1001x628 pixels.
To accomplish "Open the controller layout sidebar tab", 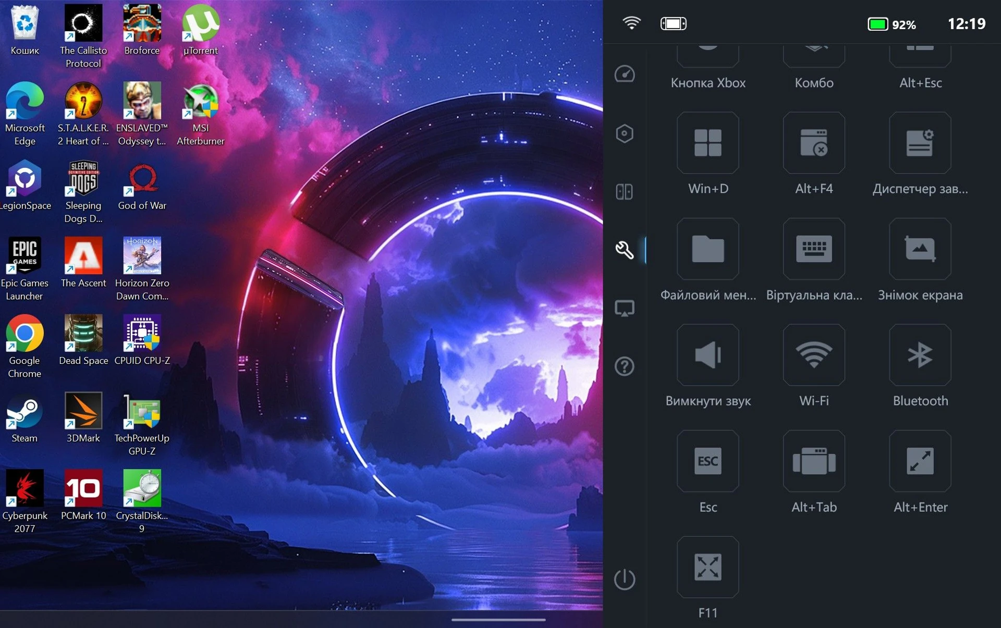I will point(624,192).
